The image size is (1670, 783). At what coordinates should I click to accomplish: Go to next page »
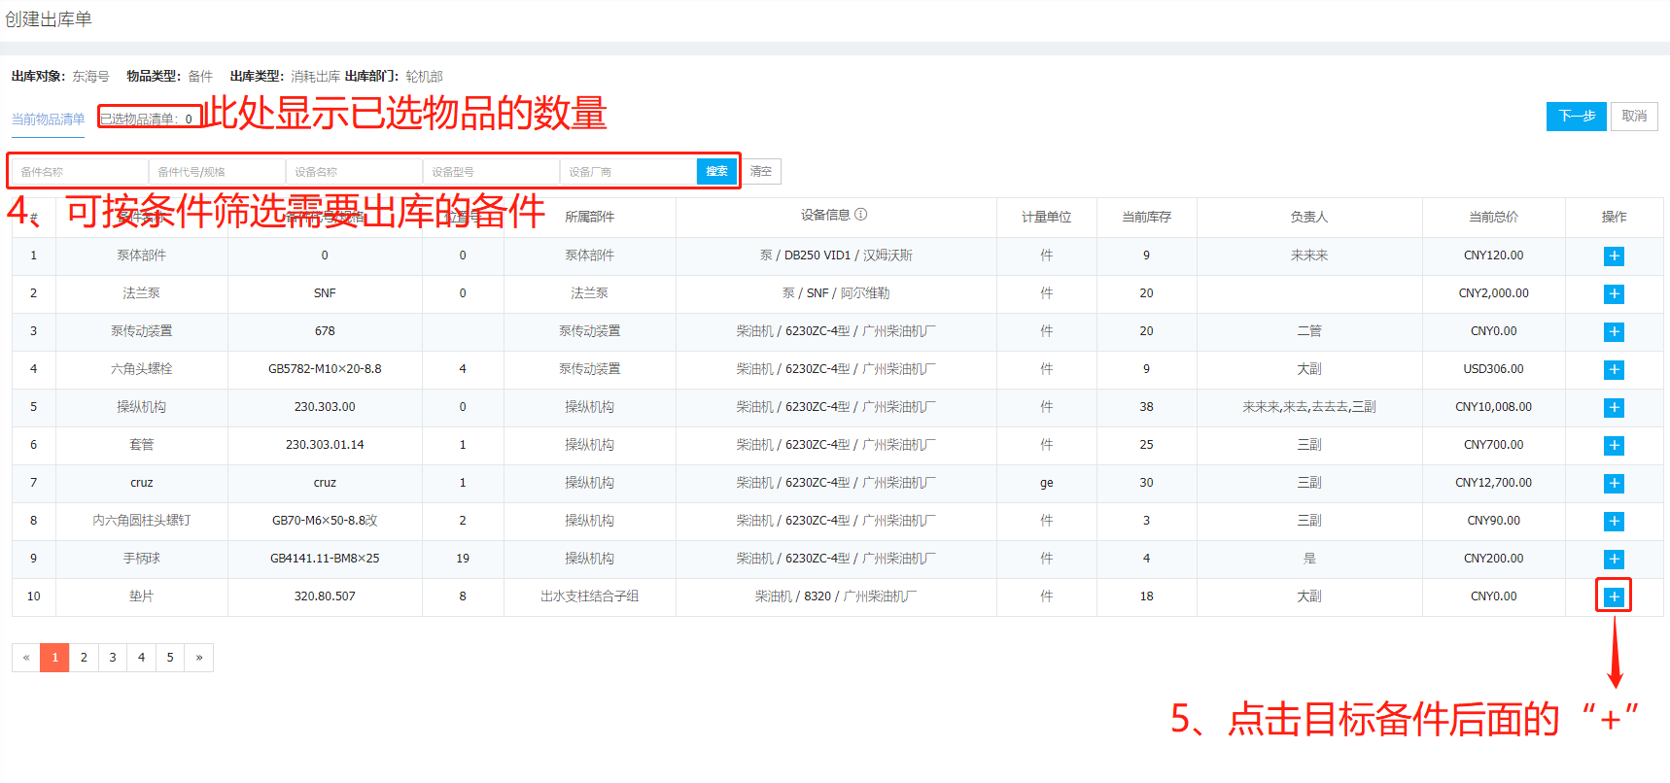[199, 658]
